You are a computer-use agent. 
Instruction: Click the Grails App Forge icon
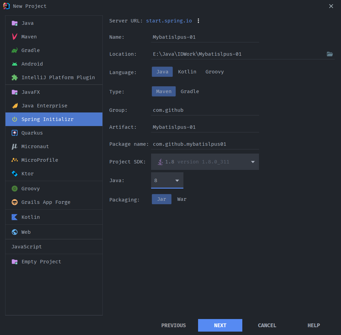coord(15,202)
